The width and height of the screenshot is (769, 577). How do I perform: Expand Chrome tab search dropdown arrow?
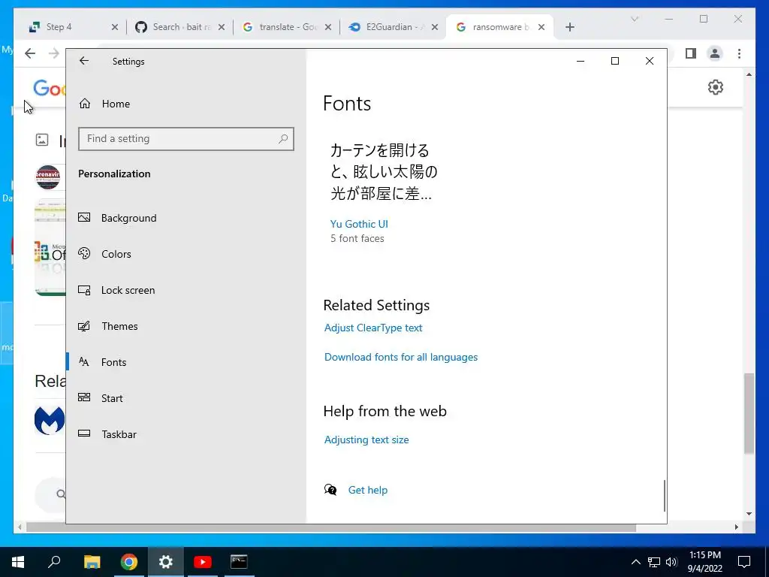pyautogui.click(x=635, y=19)
